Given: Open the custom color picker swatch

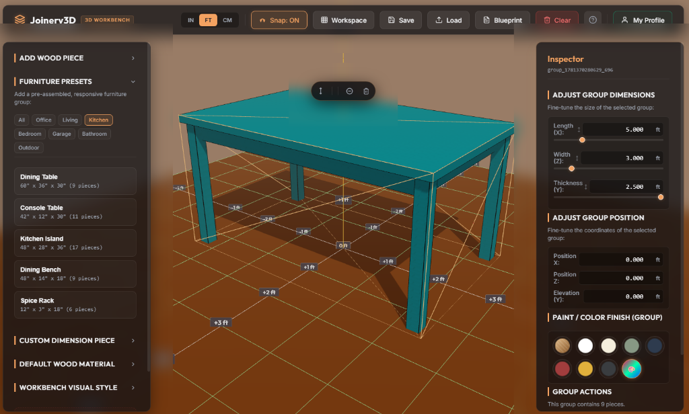Looking at the screenshot, I should tap(631, 369).
